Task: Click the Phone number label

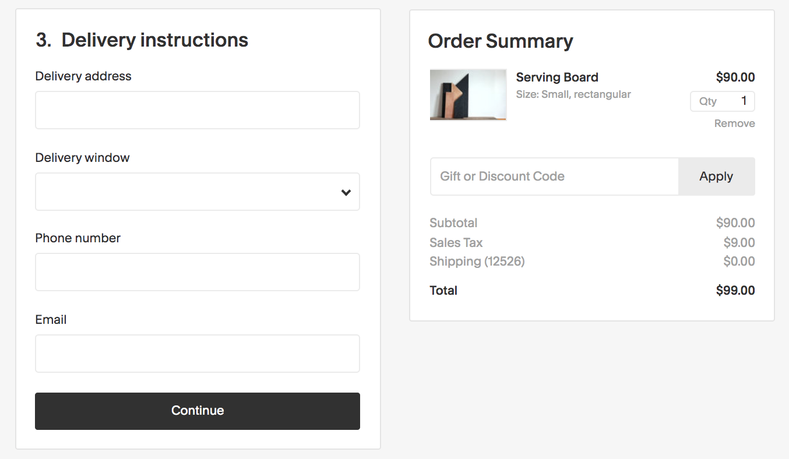Action: click(x=78, y=238)
